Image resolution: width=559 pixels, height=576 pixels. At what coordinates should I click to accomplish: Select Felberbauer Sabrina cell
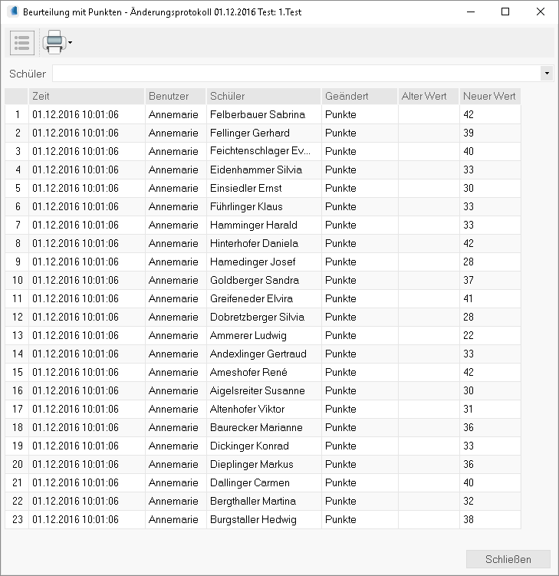point(264,114)
